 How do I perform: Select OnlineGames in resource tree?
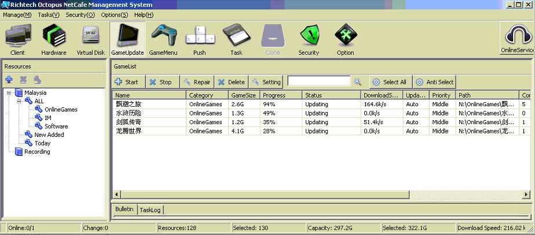(61, 109)
